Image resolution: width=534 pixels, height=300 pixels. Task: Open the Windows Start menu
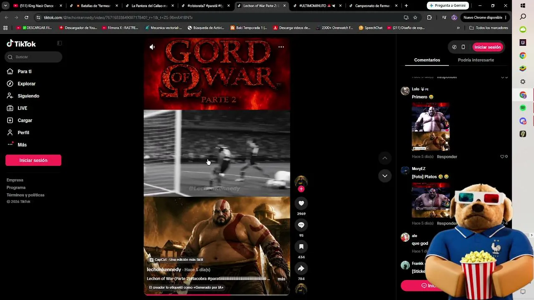tap(523, 5)
